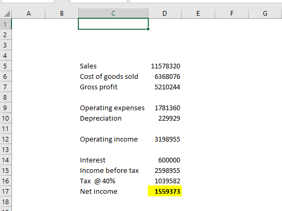The width and height of the screenshot is (282, 211).
Task: Select column A header
Action: pyautogui.click(x=28, y=14)
